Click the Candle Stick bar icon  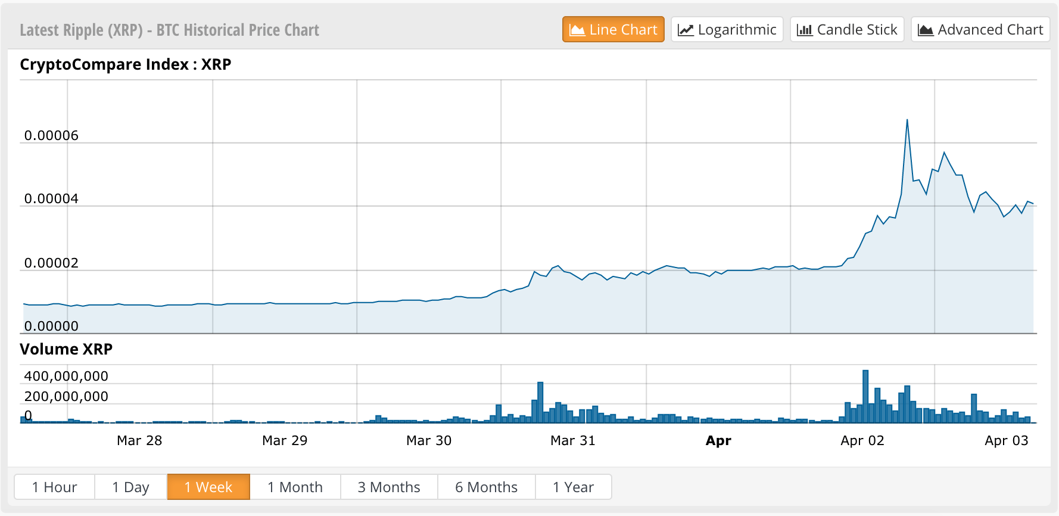click(x=804, y=30)
